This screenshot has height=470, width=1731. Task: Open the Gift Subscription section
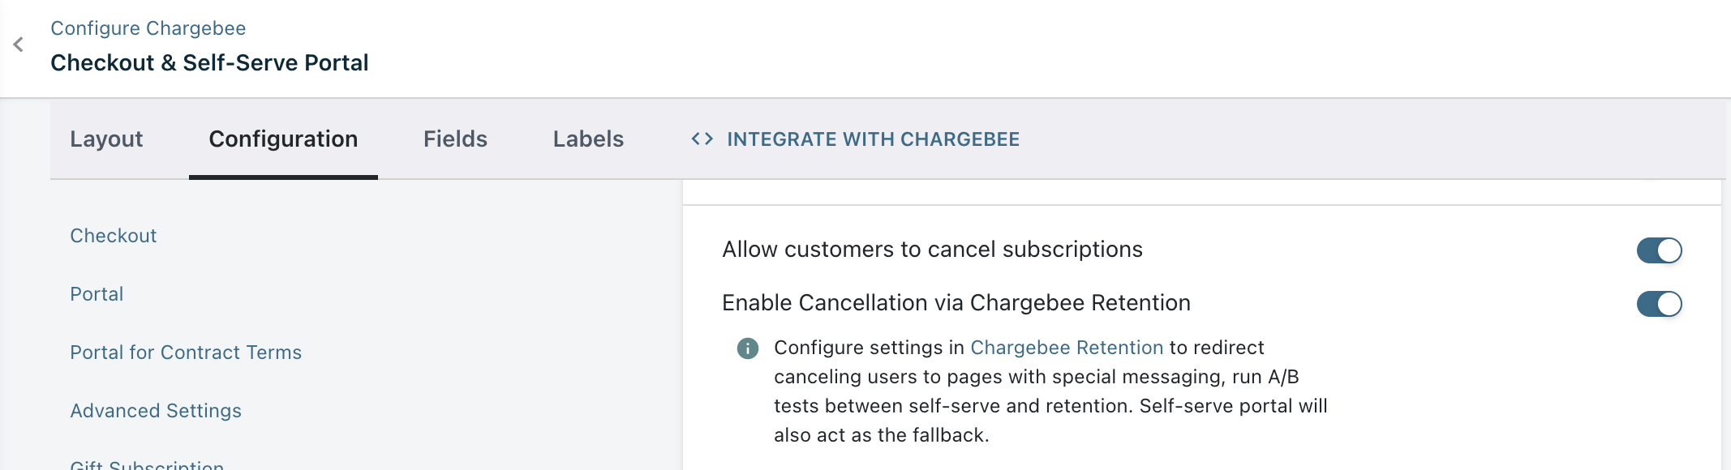(147, 464)
